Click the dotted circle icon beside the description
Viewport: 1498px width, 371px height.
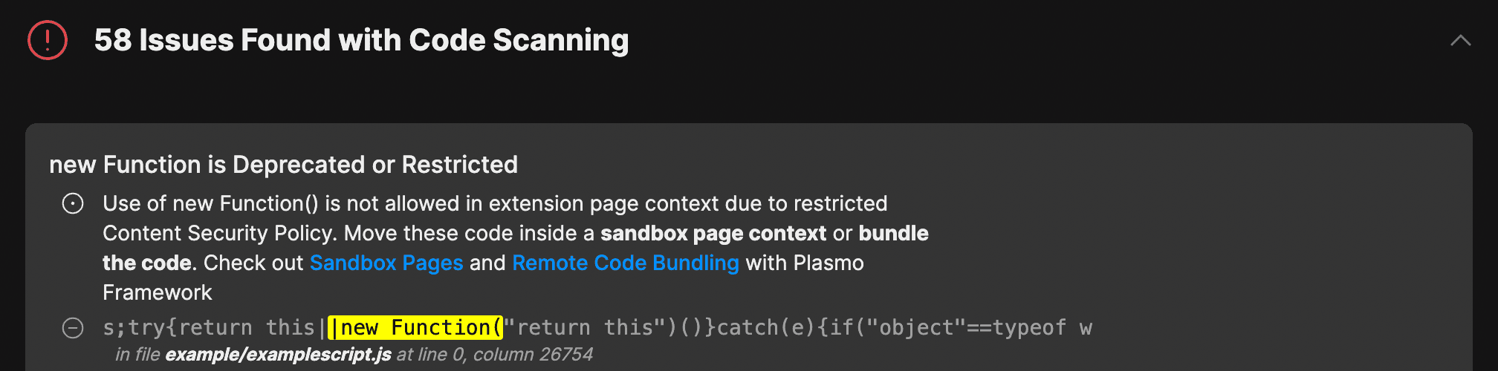[x=73, y=203]
